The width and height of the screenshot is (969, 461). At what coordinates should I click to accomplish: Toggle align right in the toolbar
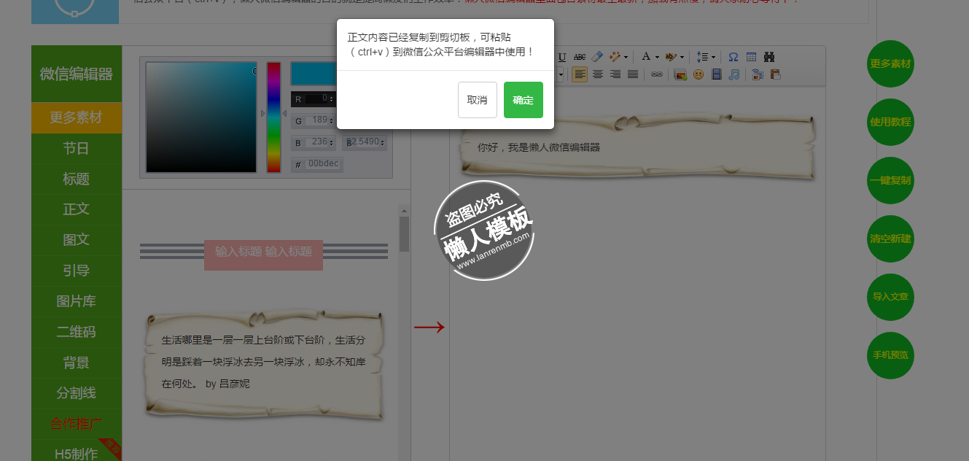click(615, 74)
